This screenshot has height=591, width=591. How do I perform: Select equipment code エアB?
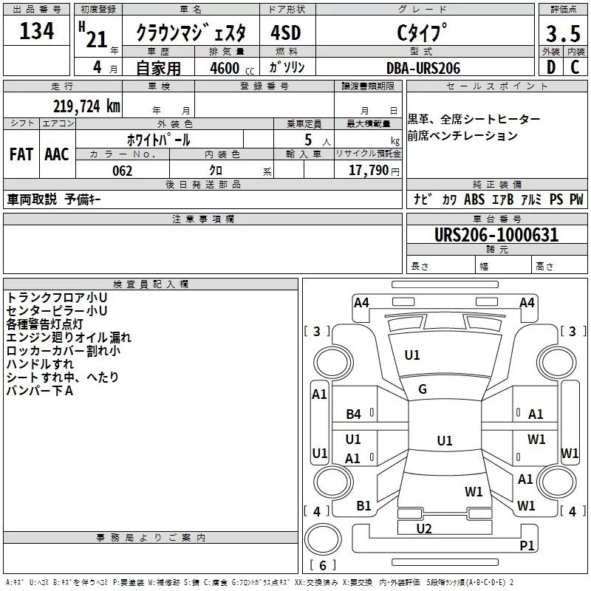click(x=502, y=199)
